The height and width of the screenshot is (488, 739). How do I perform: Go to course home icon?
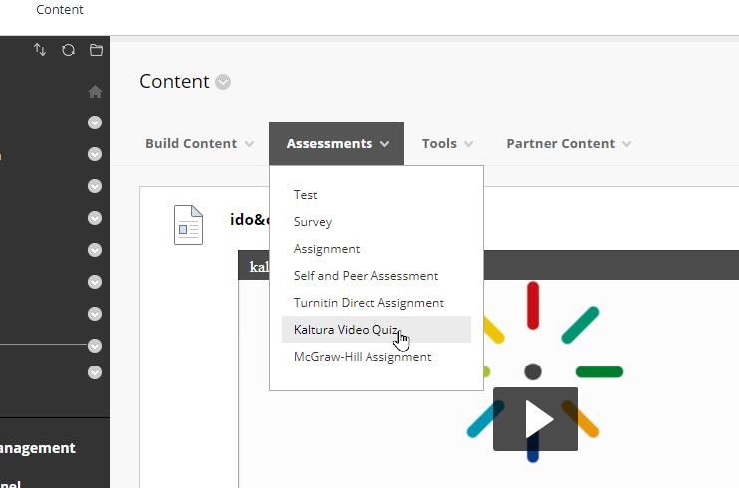[x=95, y=91]
